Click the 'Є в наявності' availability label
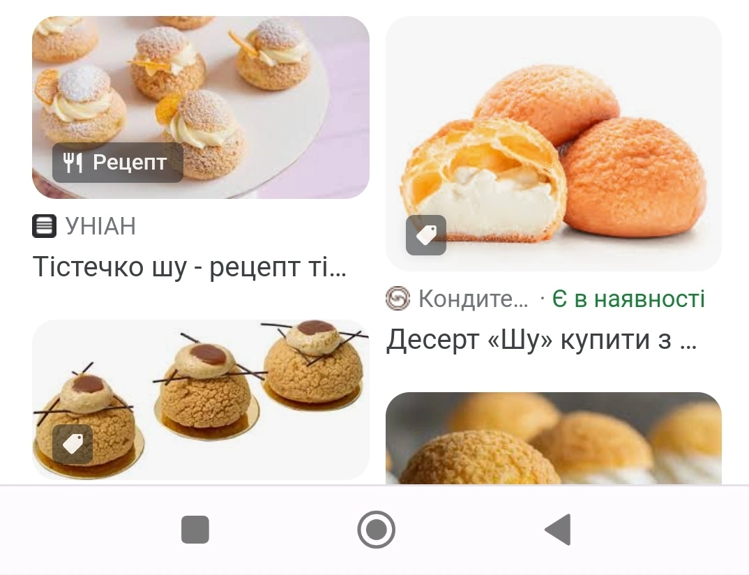The width and height of the screenshot is (749, 575). (x=628, y=299)
